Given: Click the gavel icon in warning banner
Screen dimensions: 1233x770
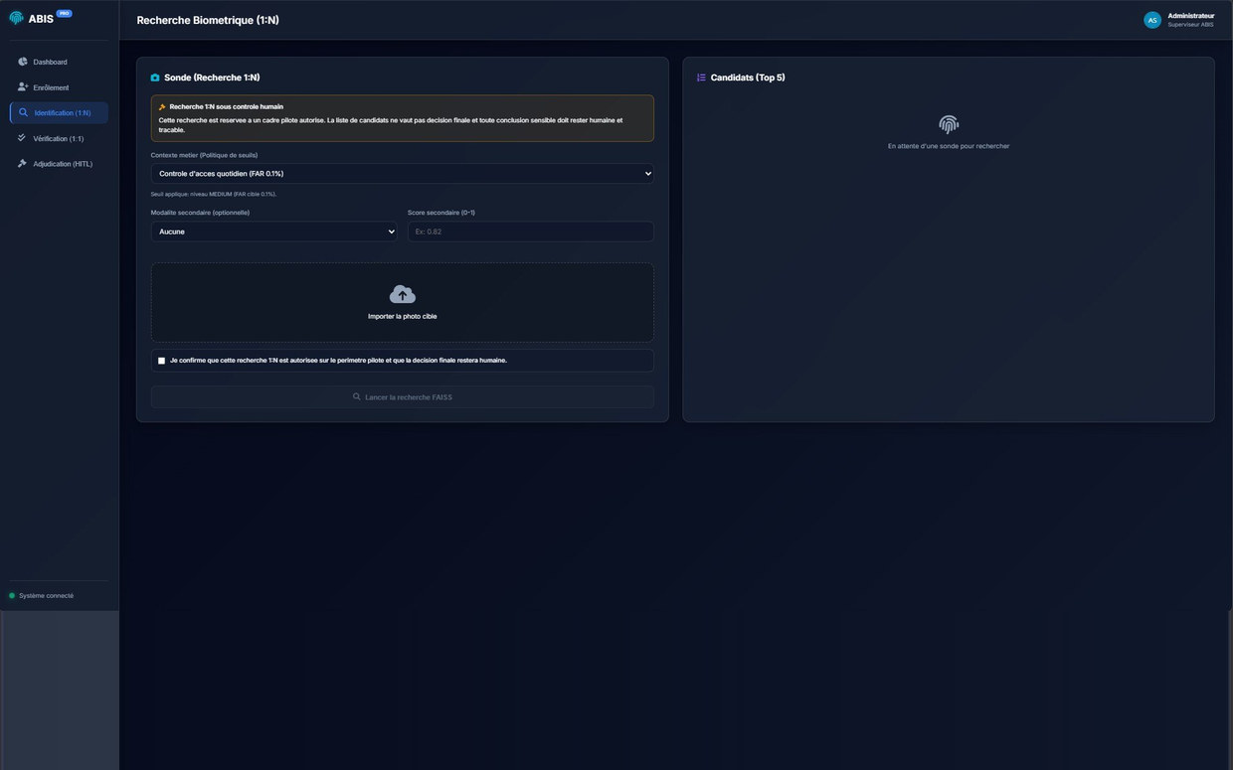Looking at the screenshot, I should [162, 107].
